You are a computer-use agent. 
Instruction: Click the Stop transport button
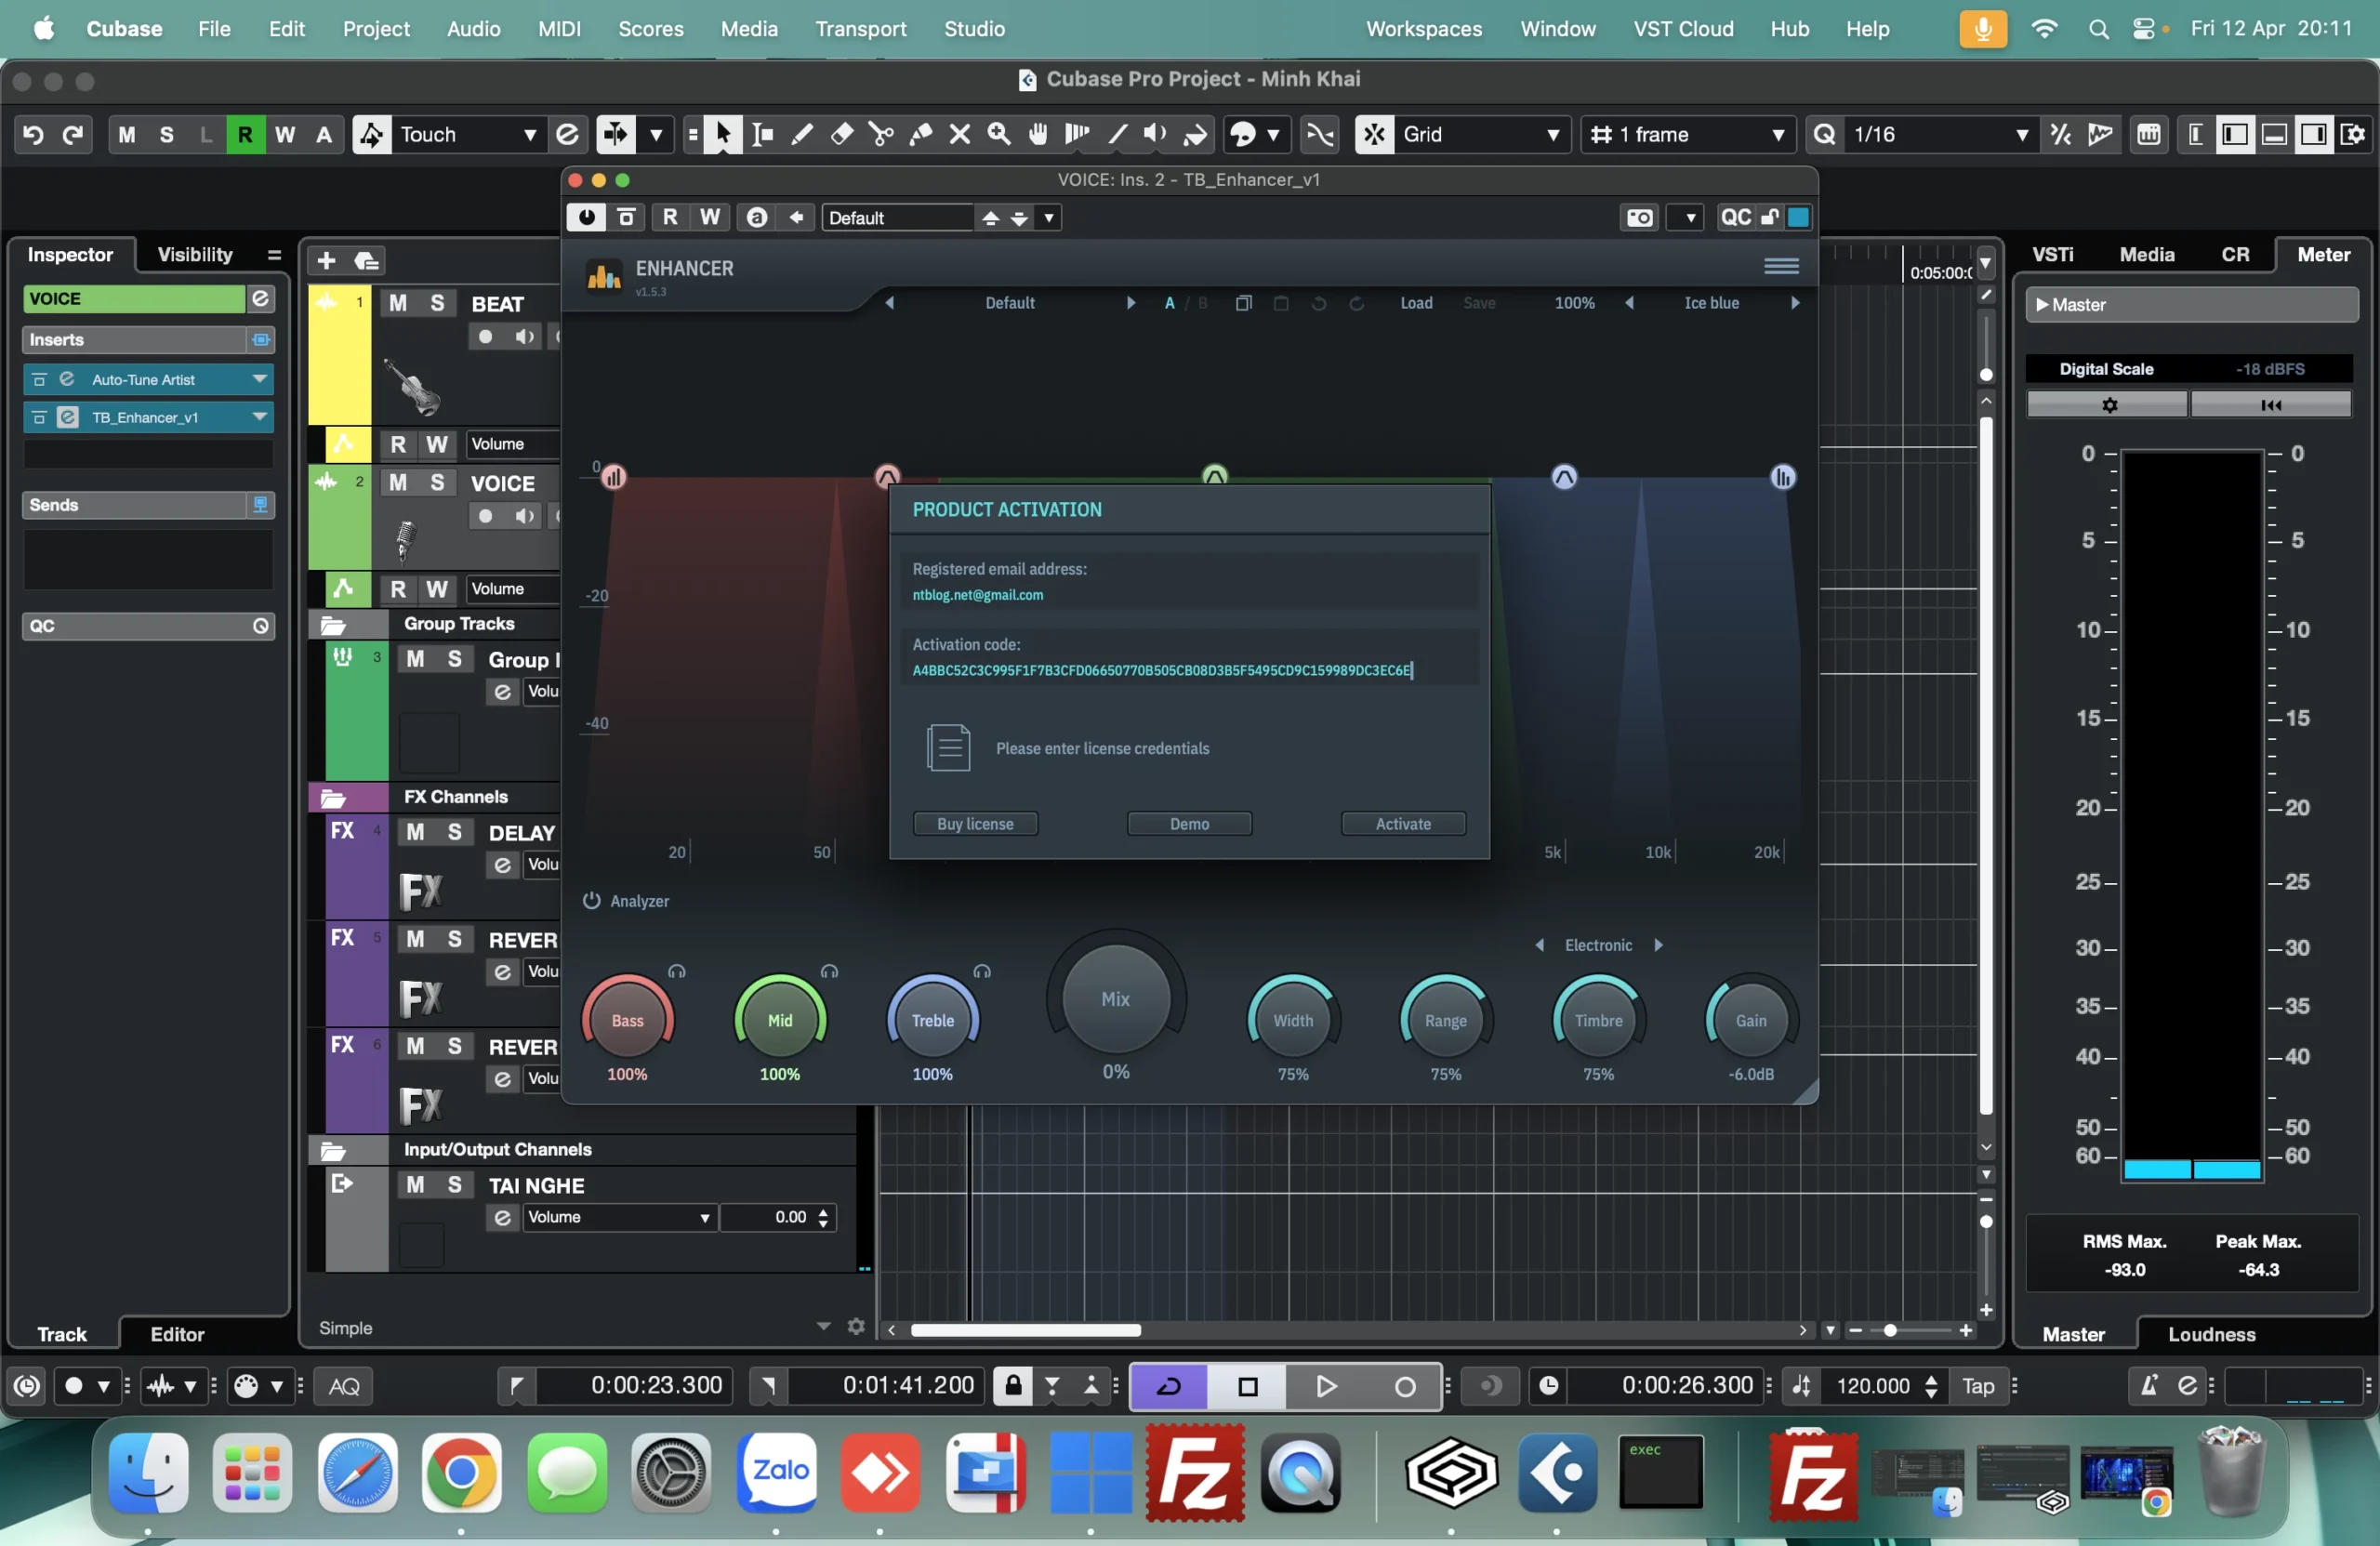point(1247,1386)
